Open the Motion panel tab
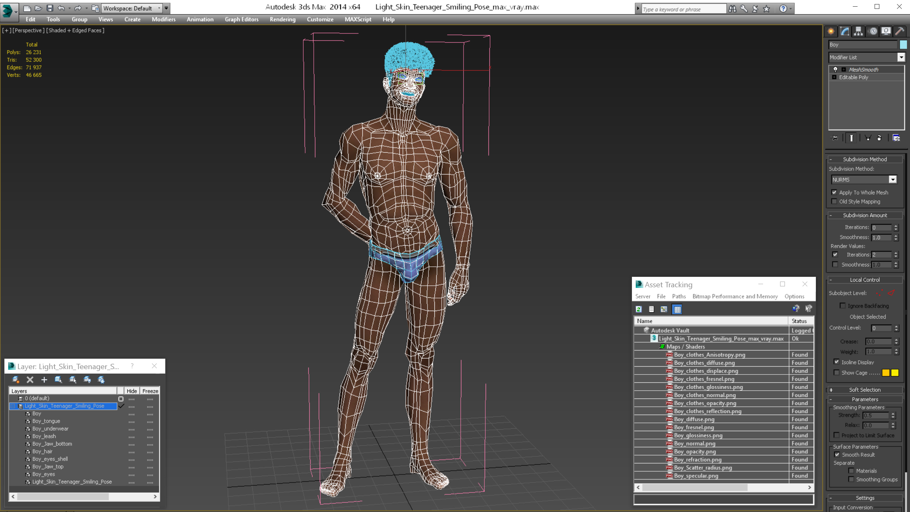910x512 pixels. (872, 31)
